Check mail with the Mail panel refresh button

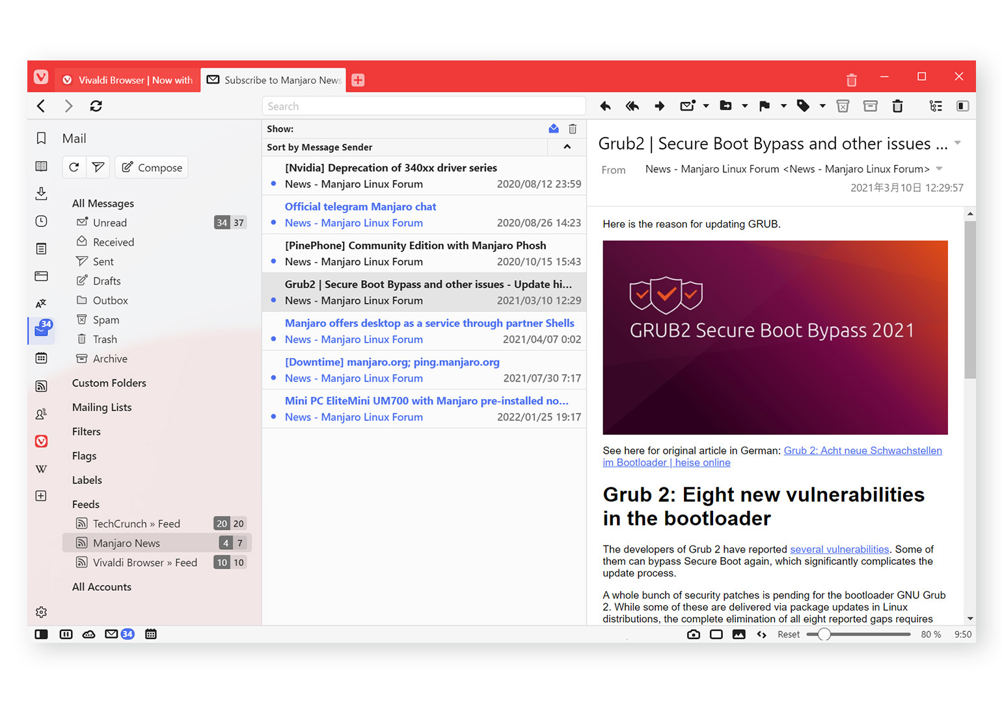(x=74, y=167)
